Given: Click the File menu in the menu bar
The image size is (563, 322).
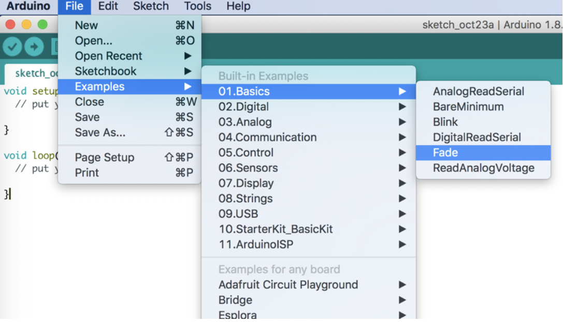Looking at the screenshot, I should click(x=75, y=6).
